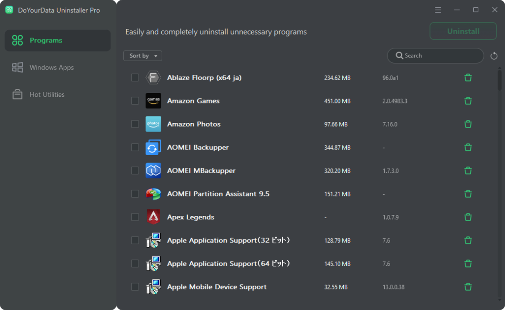Click the search magnifier icon
505x310 pixels.
tap(399, 56)
